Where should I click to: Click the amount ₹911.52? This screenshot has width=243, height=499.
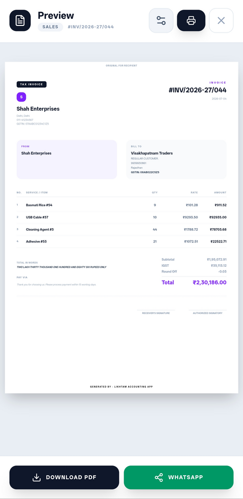coord(221,205)
